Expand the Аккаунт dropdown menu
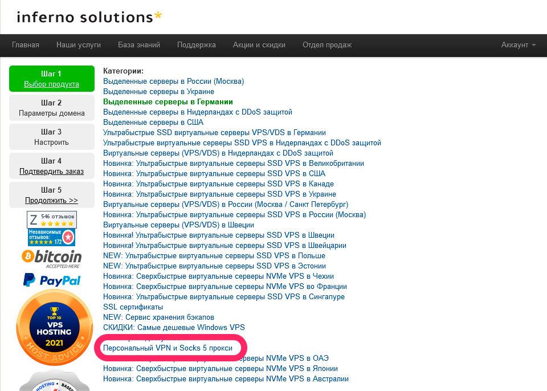The width and height of the screenshot is (547, 391). pyautogui.click(x=518, y=45)
